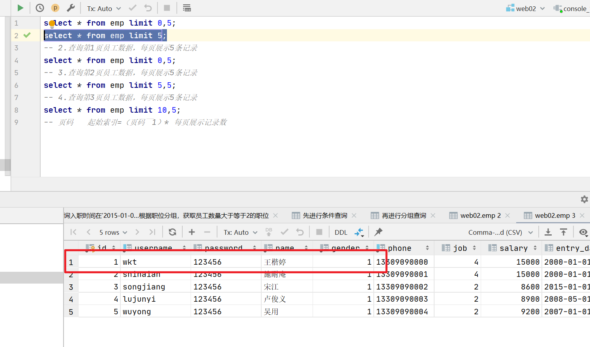Open query history clock icon

[x=40, y=8]
